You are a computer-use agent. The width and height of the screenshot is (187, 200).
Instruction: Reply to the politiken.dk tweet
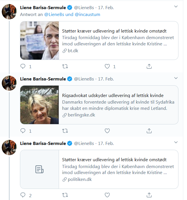23,195
